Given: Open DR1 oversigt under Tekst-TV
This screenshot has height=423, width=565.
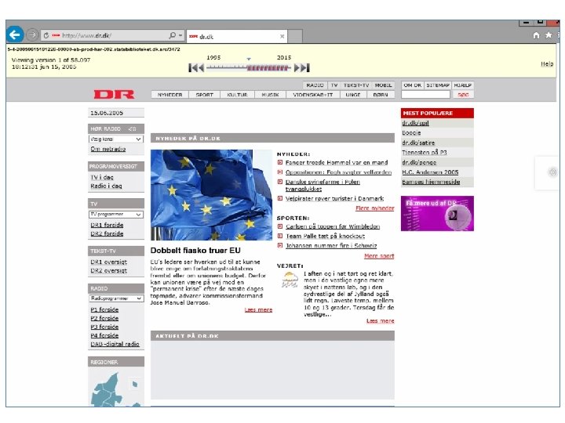Looking at the screenshot, I should (x=108, y=262).
